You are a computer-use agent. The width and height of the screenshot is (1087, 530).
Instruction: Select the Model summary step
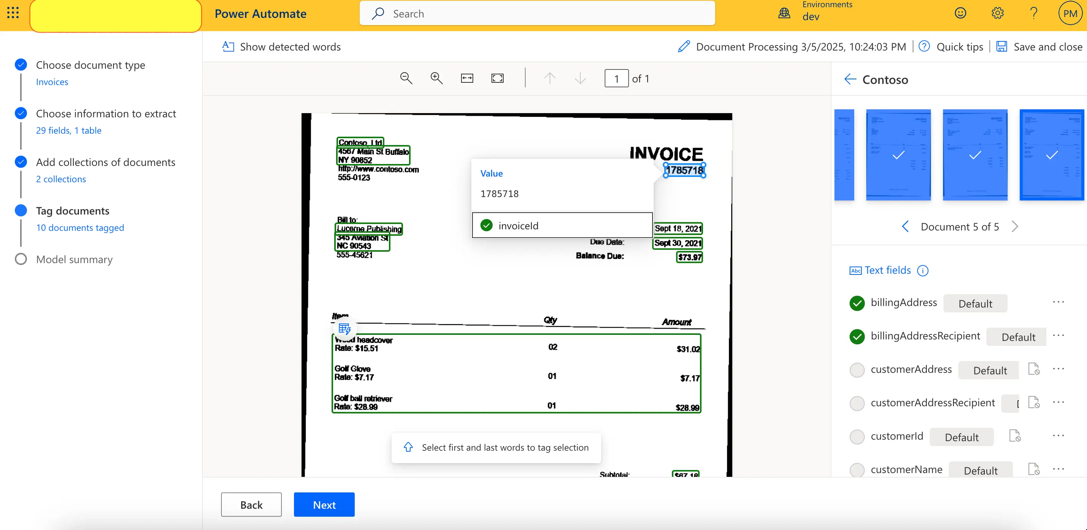74,259
